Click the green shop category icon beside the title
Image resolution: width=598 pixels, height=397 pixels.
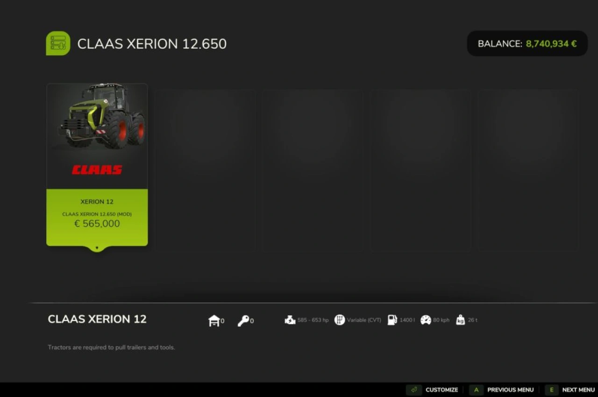pos(57,43)
